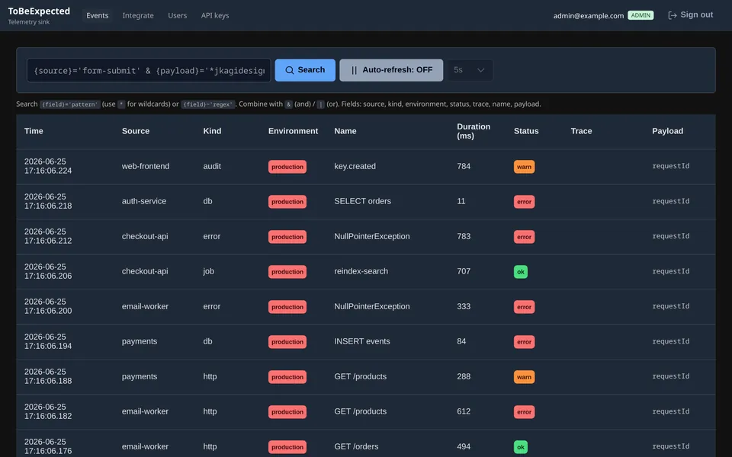Click duration 612 cell
Screen dimensions: 732x457
[464, 411]
